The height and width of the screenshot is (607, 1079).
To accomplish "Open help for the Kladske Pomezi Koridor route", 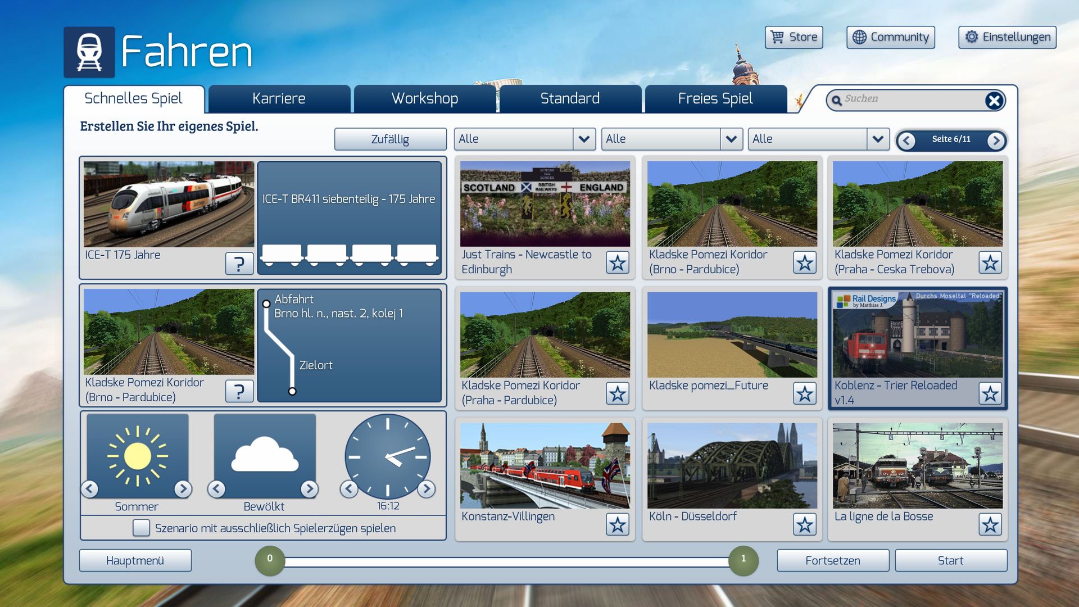I will pyautogui.click(x=239, y=391).
